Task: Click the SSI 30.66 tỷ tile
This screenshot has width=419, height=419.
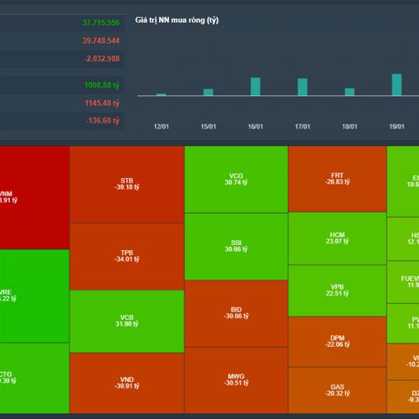Action: (x=236, y=247)
